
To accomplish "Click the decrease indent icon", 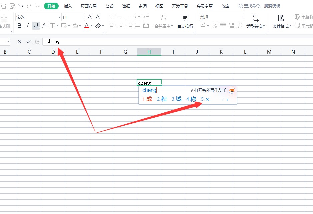I will [x=138, y=17].
